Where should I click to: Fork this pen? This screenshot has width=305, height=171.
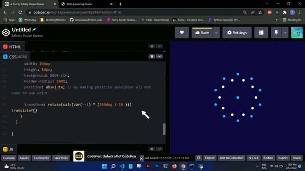coord(254,158)
